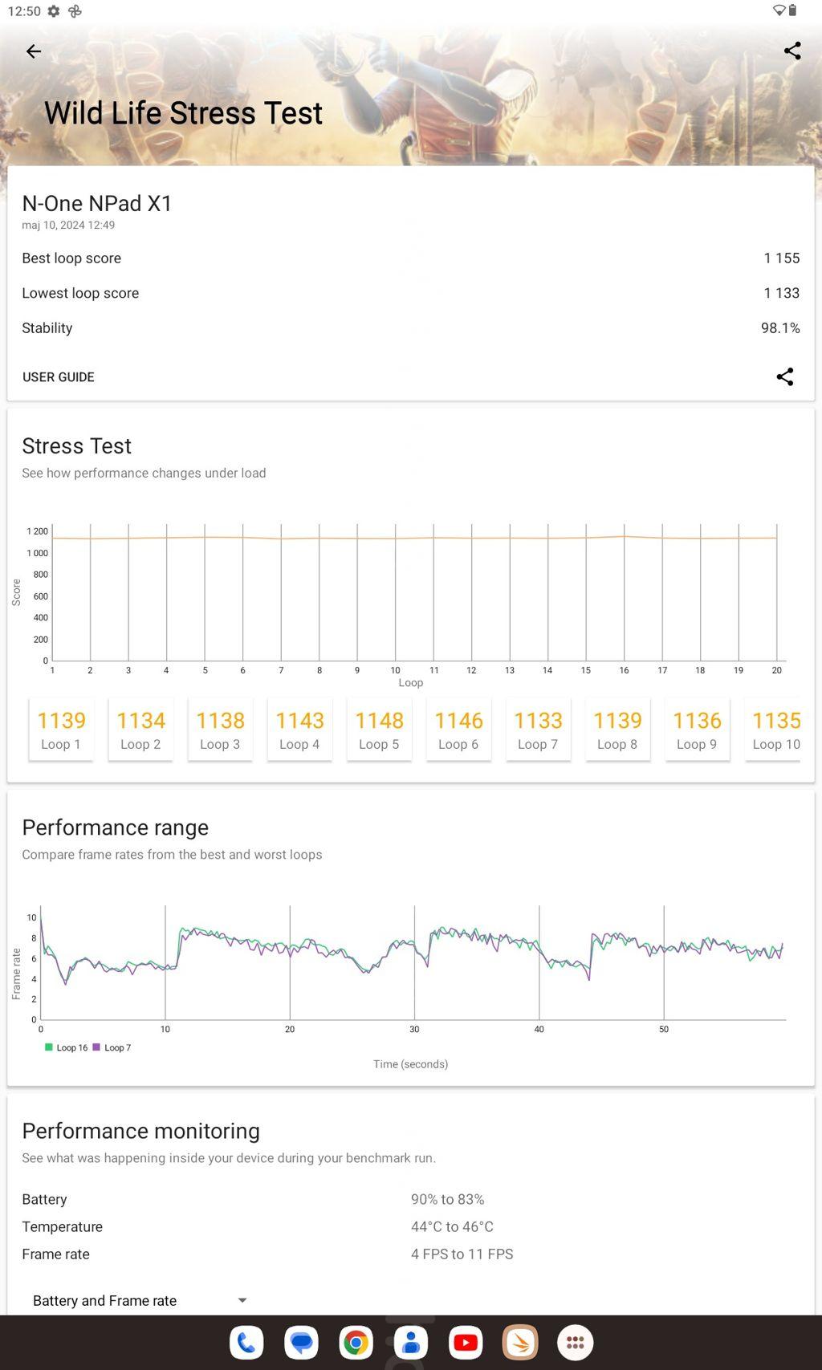The image size is (822, 1370).
Task: Tap the settings gear in status bar
Action: point(54,11)
